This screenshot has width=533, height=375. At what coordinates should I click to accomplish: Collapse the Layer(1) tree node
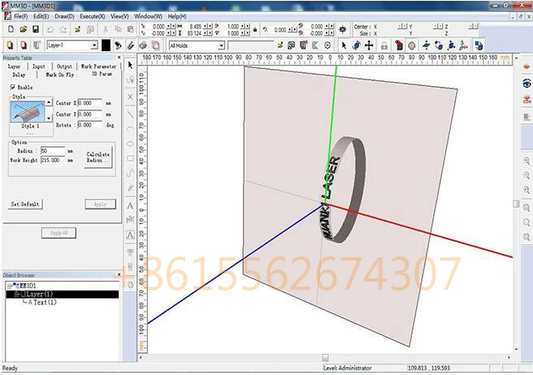tap(16, 294)
